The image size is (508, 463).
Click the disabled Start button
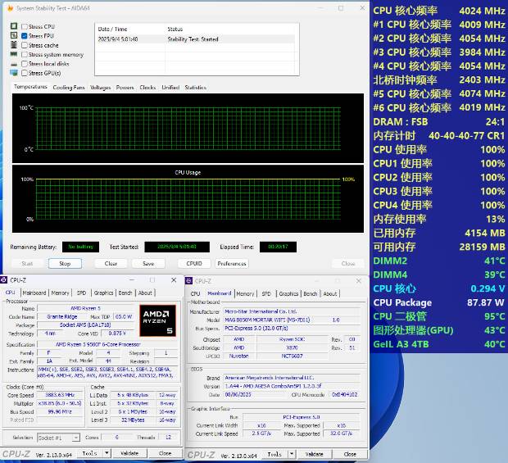[27, 263]
